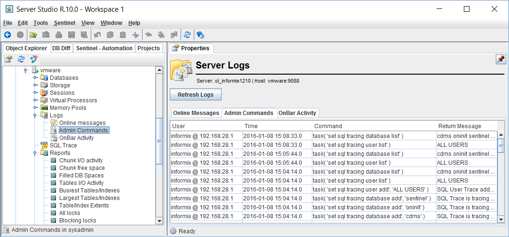Collapse the Reports tree node
This screenshot has height=237, width=509.
[35, 153]
